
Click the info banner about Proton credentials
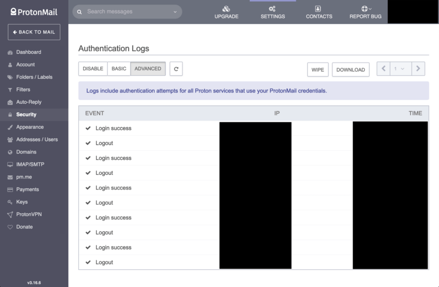click(x=253, y=91)
